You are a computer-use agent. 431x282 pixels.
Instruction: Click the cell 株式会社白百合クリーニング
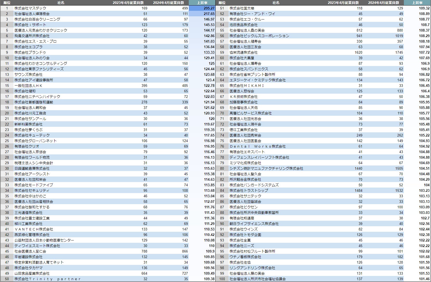[x=37, y=19]
